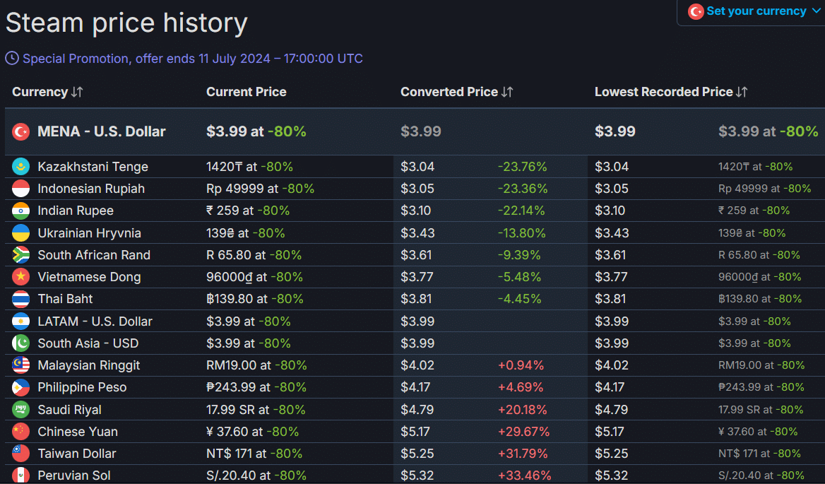The width and height of the screenshot is (825, 484).
Task: Click the LATAM - U.S. Dollar row label
Action: (x=95, y=321)
